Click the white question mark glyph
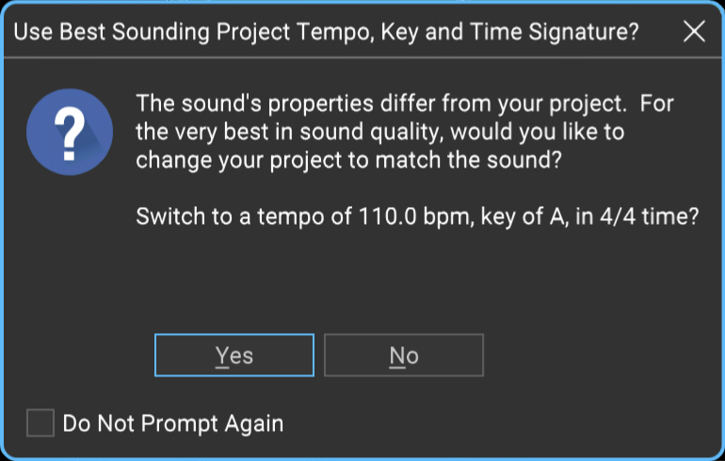Viewport: 725px width, 461px height. (x=70, y=134)
